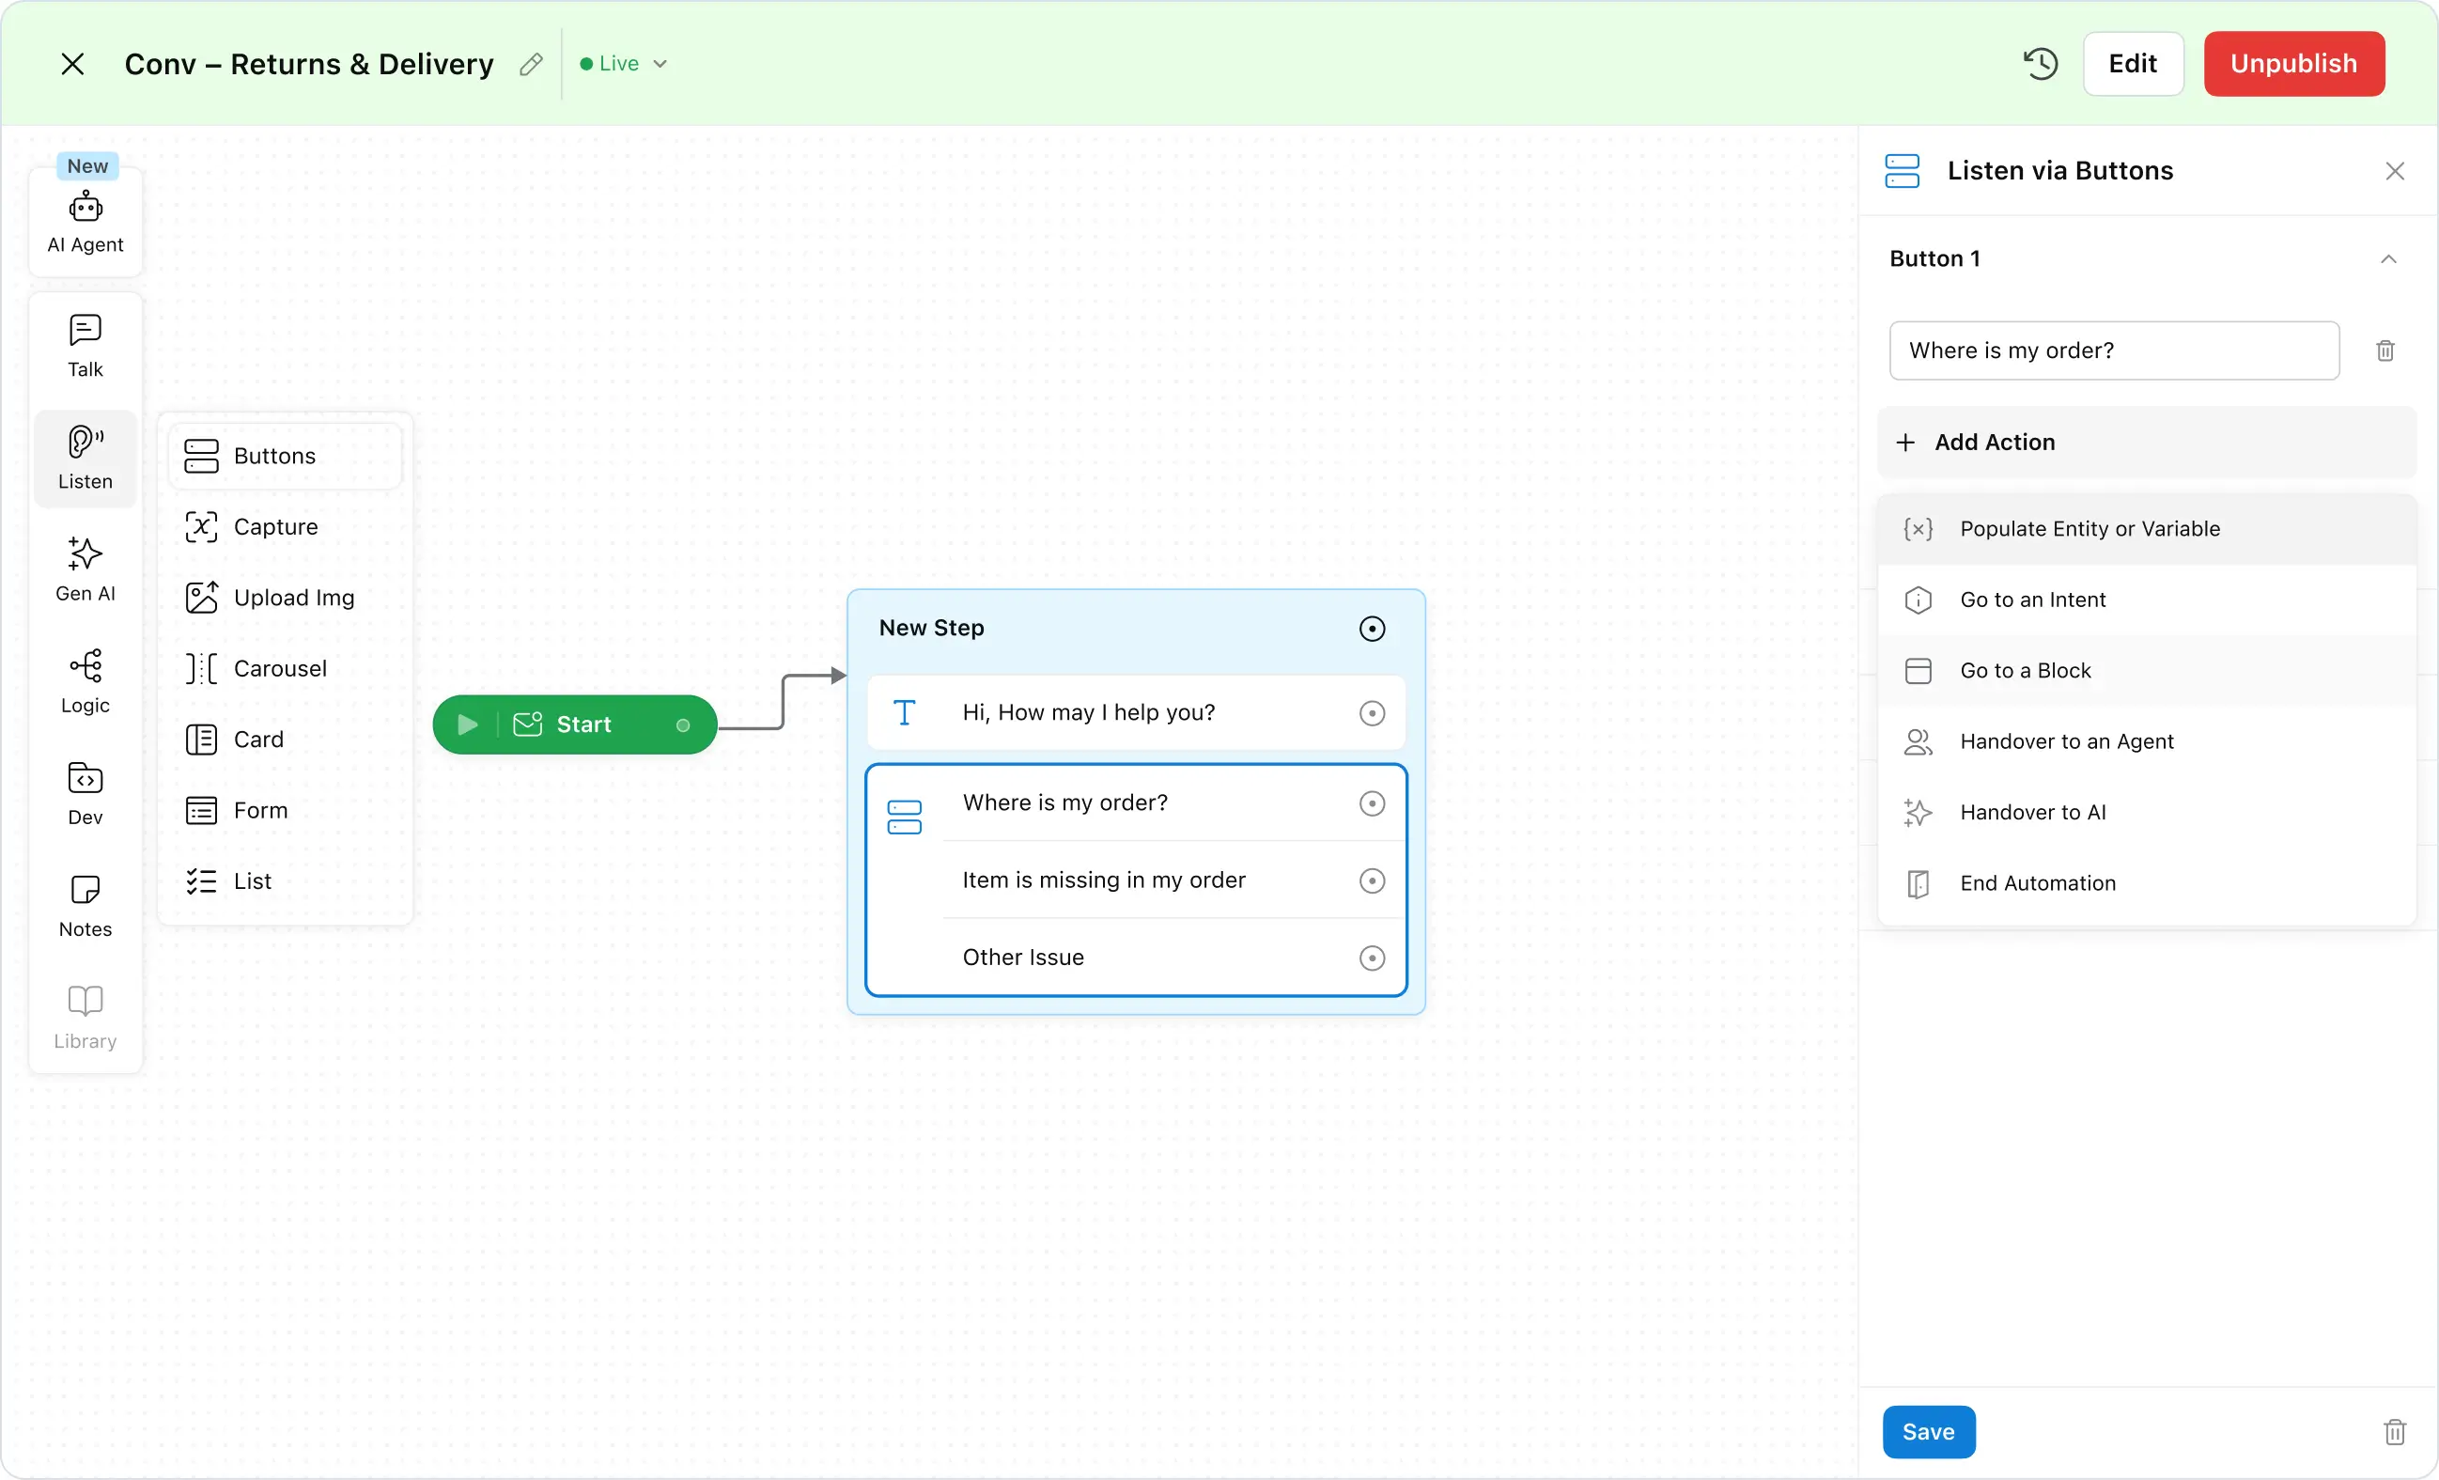Click connector circle on 'Other Issue' button
Screen dimensions: 2439x1480
[1371, 958]
